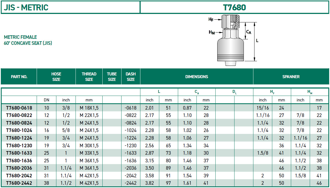
Task: Click L inch value 2.56
Action: 150,146
